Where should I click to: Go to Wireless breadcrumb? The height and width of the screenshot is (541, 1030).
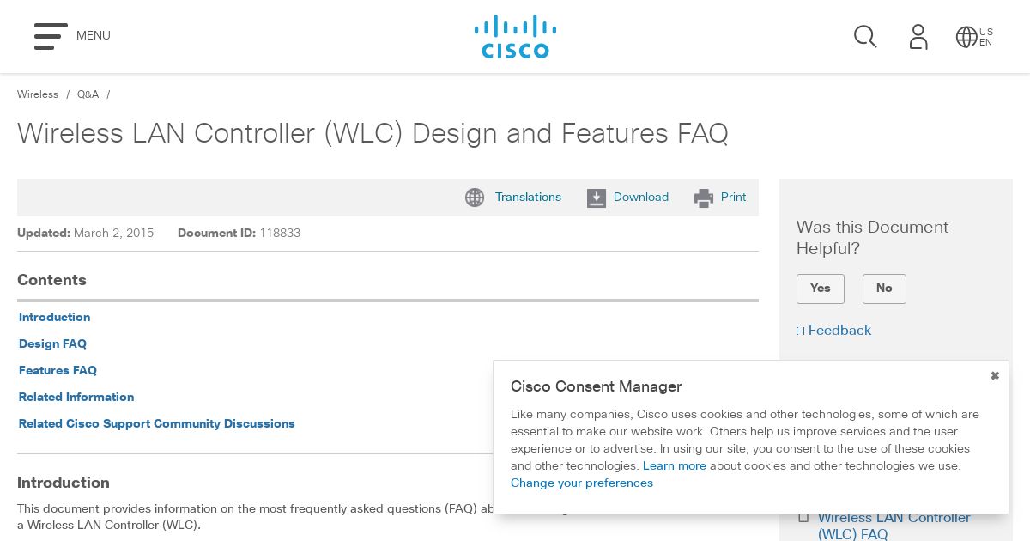tap(38, 94)
